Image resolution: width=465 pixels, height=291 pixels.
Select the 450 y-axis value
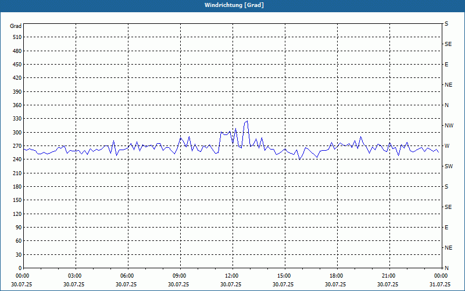17,65
